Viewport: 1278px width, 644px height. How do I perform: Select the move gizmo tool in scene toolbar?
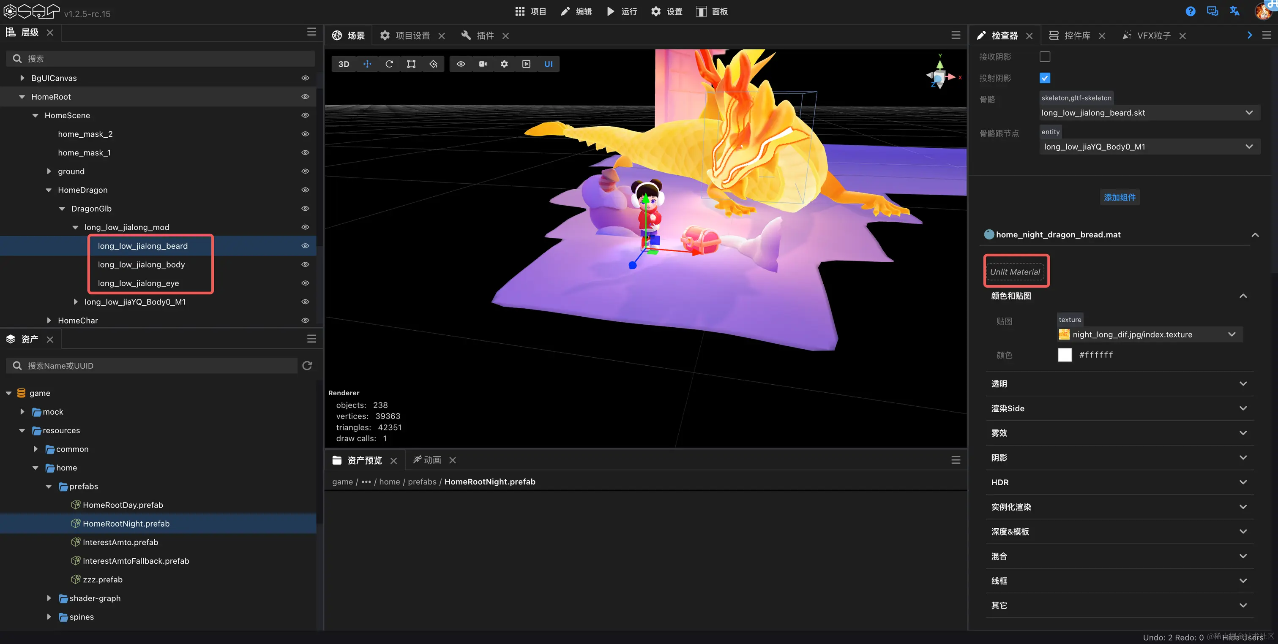coord(367,64)
